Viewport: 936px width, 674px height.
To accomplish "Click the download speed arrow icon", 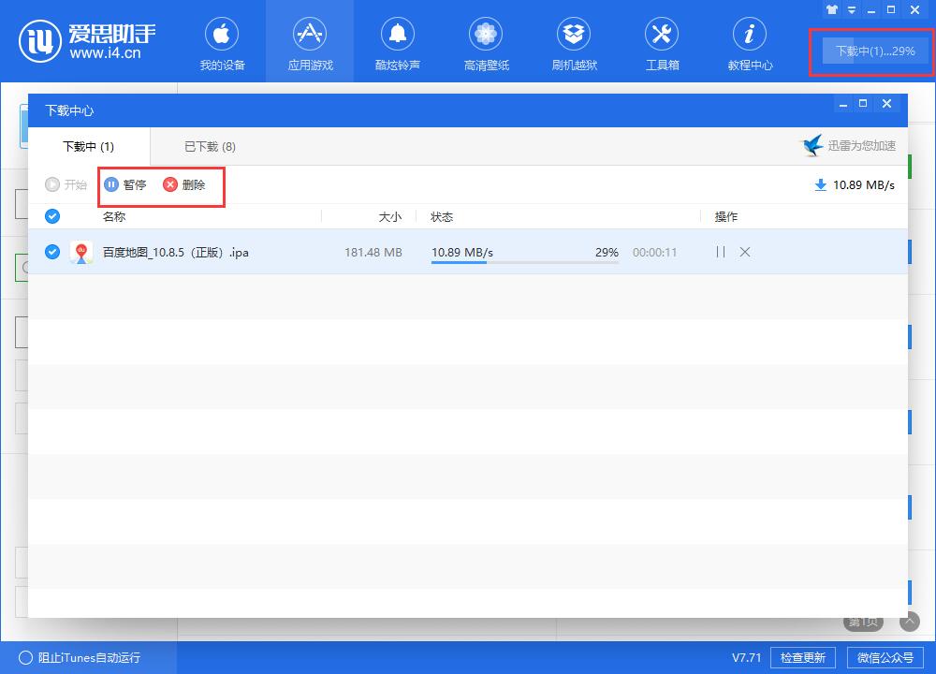I will pyautogui.click(x=821, y=185).
